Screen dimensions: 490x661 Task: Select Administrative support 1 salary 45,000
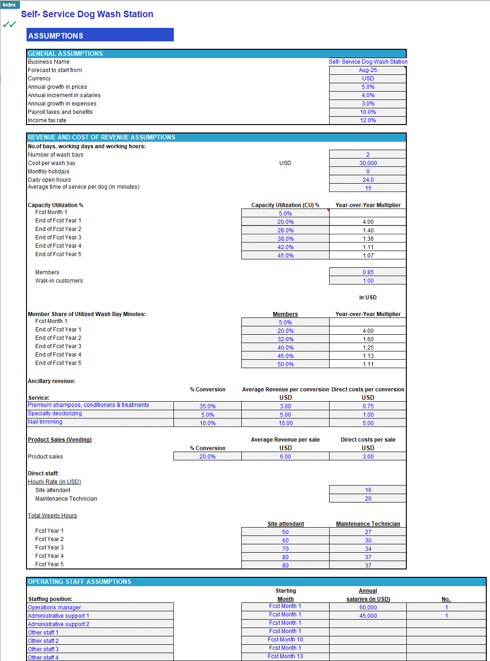pos(368,615)
